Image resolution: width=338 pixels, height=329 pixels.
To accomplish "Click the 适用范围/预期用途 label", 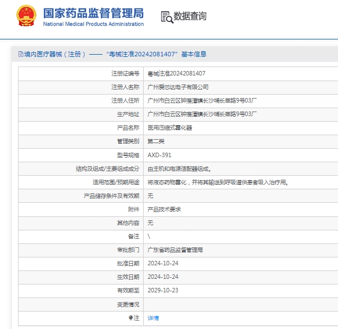I will pyautogui.click(x=116, y=183).
